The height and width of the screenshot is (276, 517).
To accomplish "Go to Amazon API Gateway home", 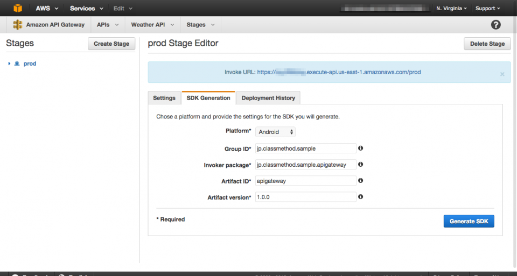I will [x=55, y=25].
